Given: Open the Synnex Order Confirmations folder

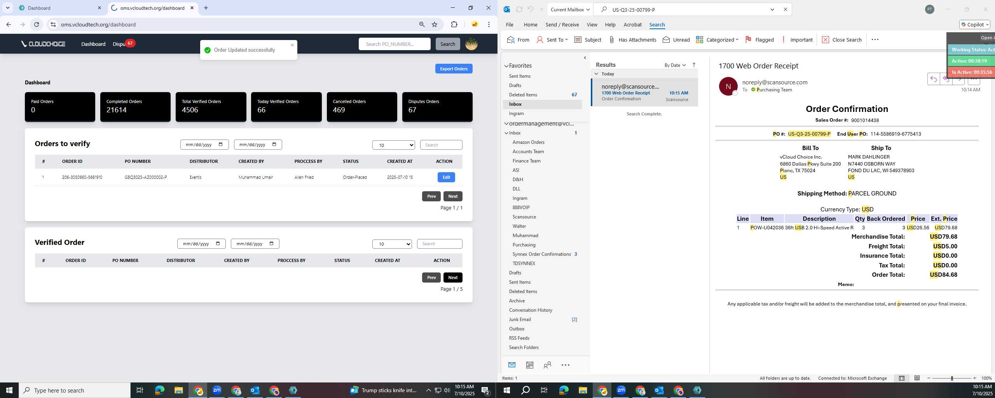Looking at the screenshot, I should pyautogui.click(x=541, y=254).
